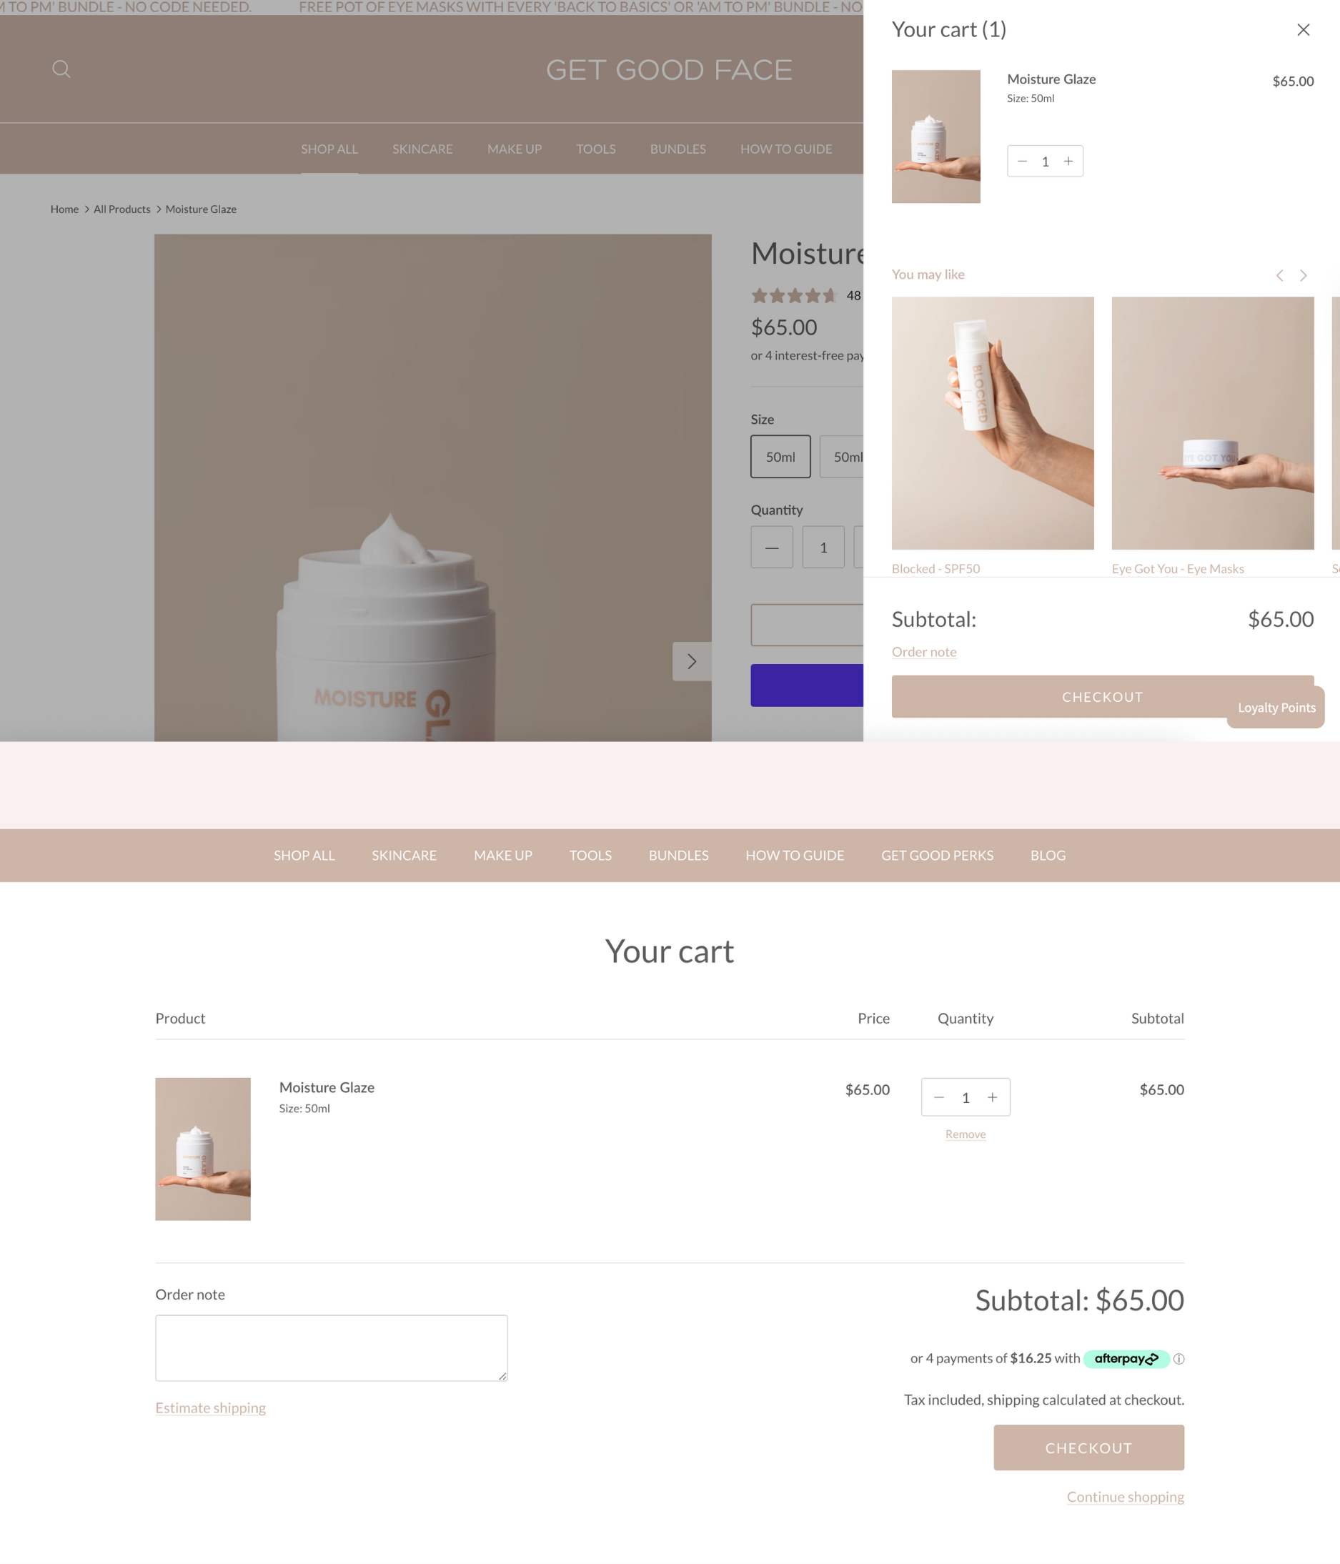The image size is (1340, 1564).
Task: Click the product page quantity field
Action: (x=823, y=548)
